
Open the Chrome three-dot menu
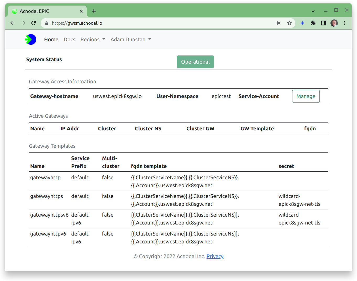344,23
